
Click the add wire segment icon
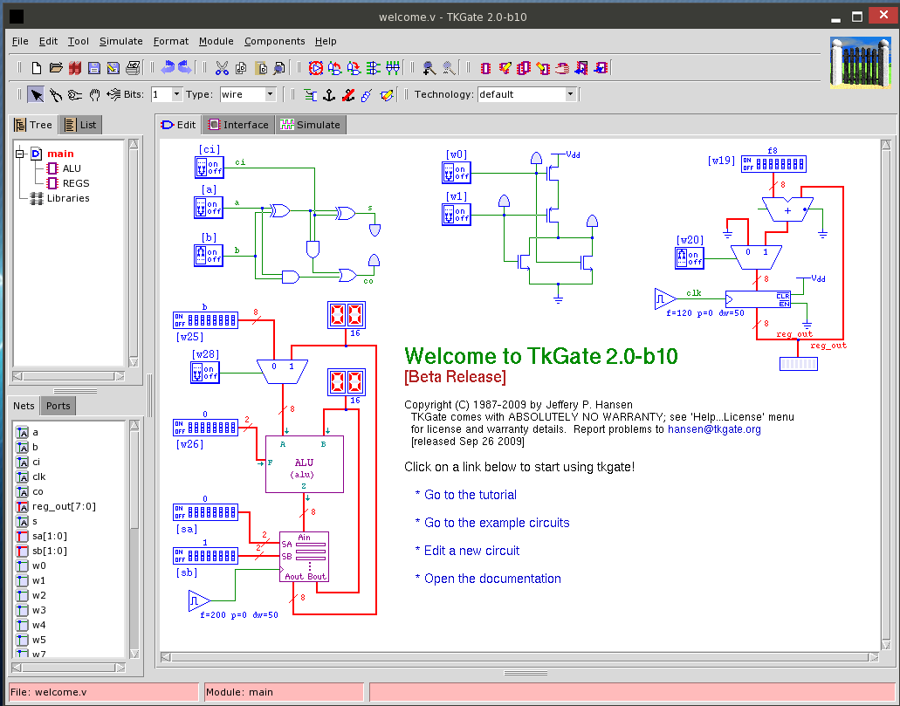point(310,95)
